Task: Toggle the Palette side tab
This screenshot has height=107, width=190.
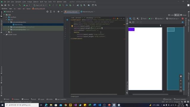Action: point(127,21)
